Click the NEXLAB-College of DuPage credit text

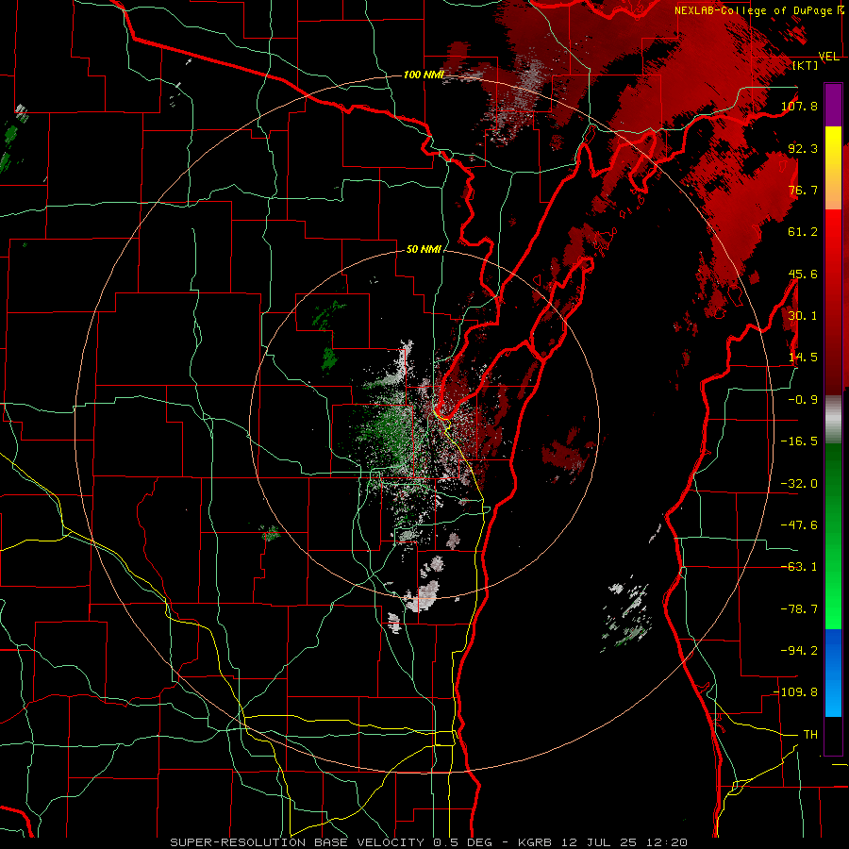click(753, 10)
